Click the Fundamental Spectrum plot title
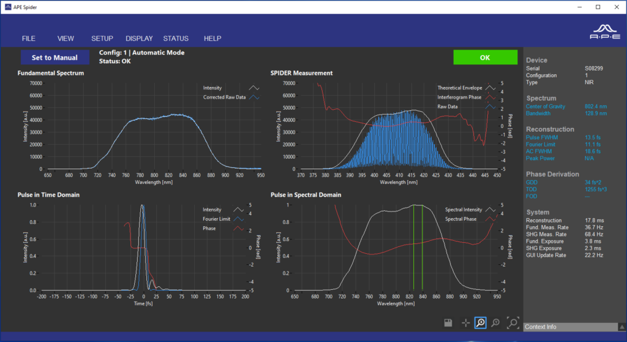The image size is (627, 342). tap(51, 73)
